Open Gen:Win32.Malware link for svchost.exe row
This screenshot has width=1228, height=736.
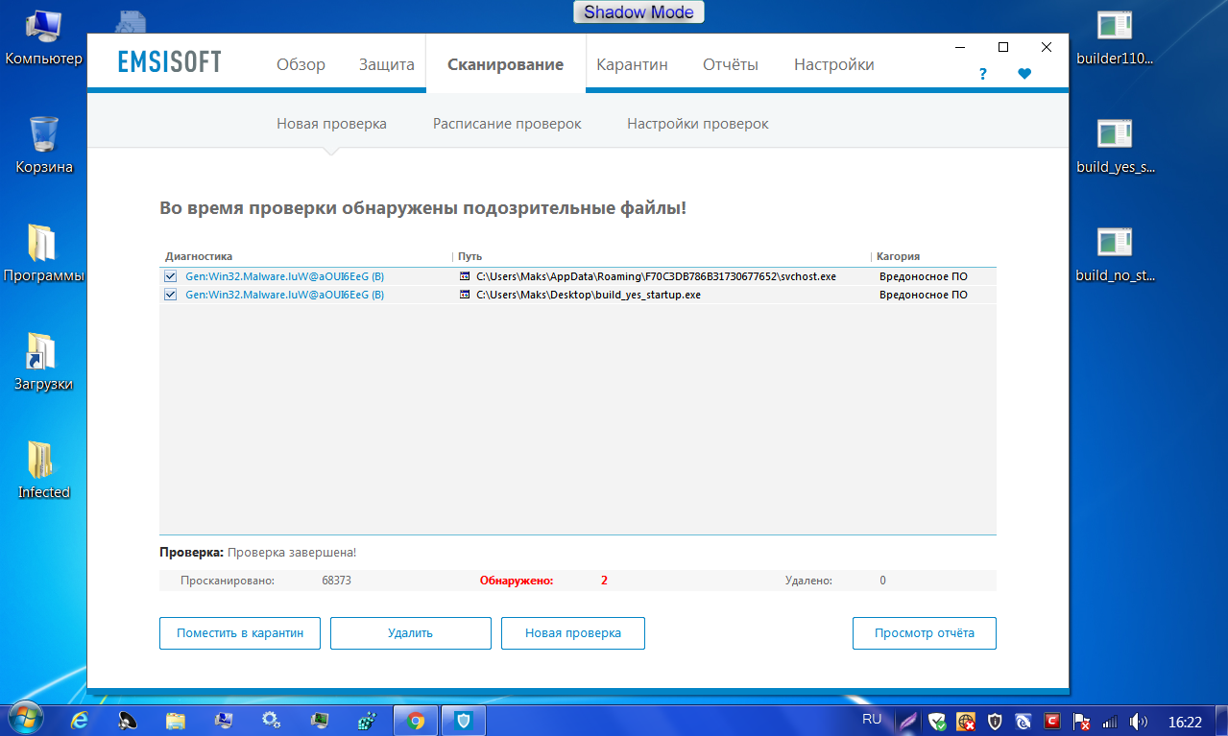click(x=284, y=276)
